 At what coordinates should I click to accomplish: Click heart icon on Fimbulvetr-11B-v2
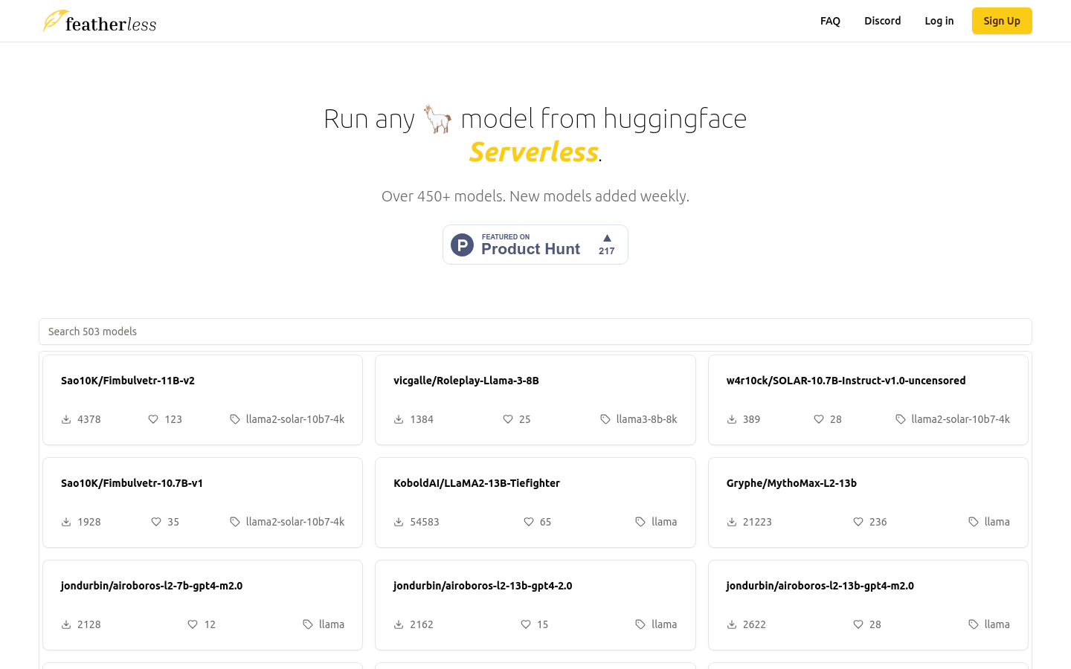153,419
